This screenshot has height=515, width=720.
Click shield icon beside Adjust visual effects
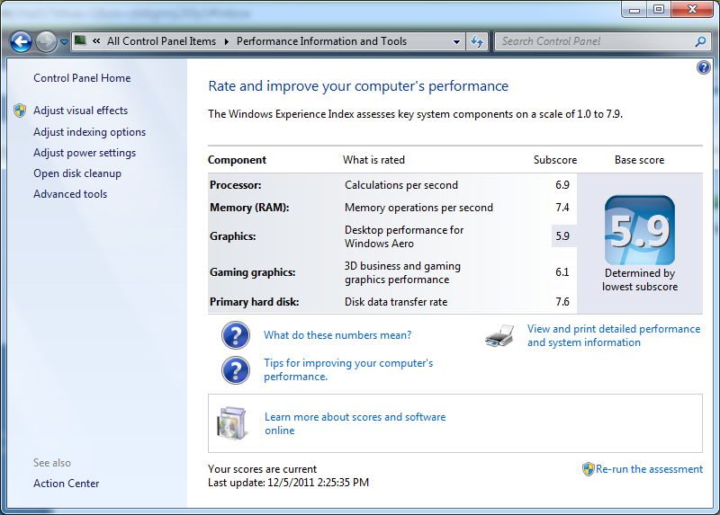[20, 111]
